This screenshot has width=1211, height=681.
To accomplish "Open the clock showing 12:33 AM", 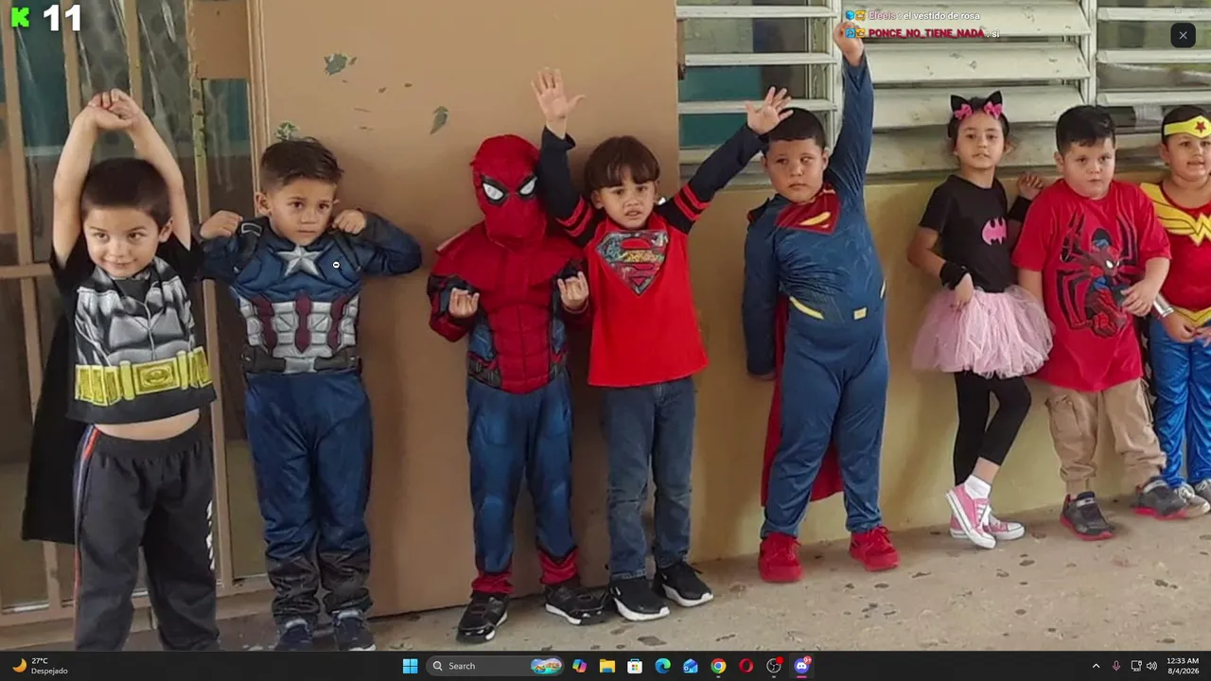I will click(1183, 666).
